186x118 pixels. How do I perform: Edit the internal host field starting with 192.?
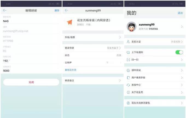31,61
